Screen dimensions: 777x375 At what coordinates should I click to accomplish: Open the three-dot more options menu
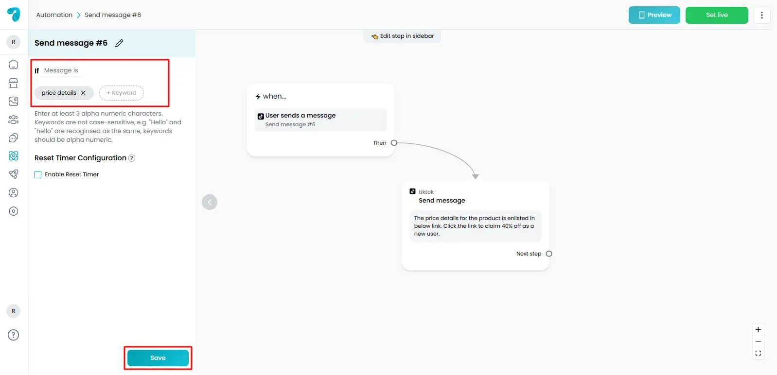click(761, 15)
